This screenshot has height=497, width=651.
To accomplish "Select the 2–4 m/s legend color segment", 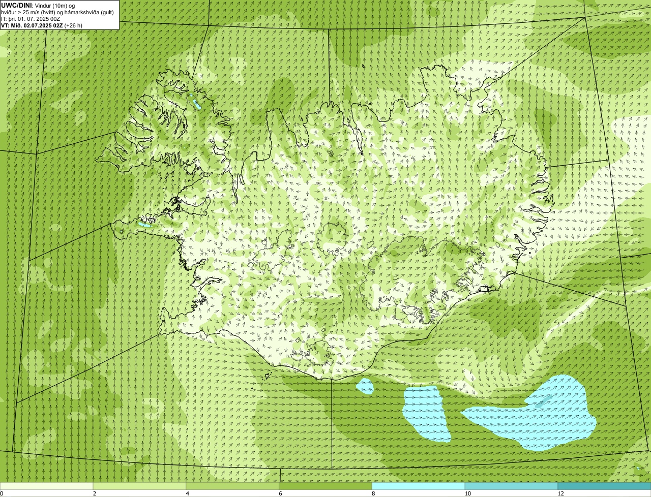I will [139, 486].
